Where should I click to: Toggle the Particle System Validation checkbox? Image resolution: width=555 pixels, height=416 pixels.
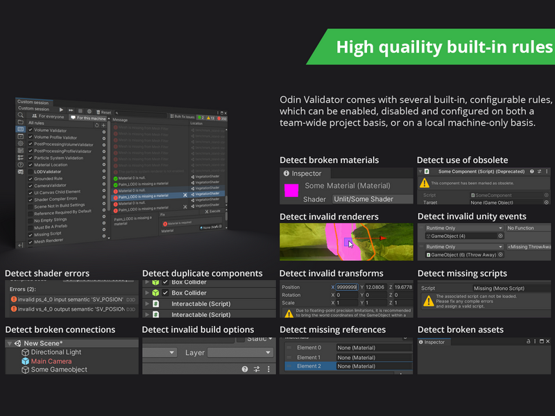point(31,158)
